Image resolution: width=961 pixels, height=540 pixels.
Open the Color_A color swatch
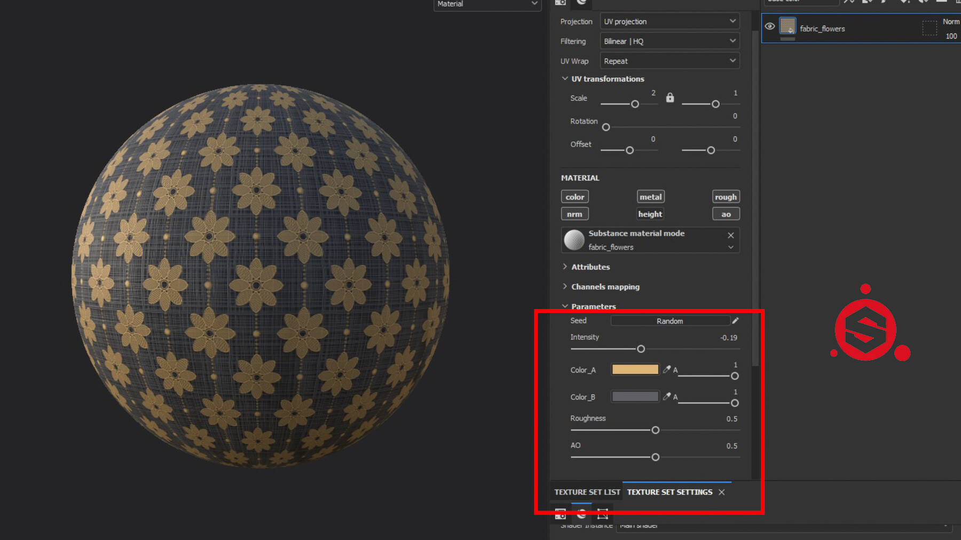click(x=635, y=369)
